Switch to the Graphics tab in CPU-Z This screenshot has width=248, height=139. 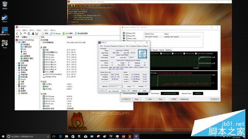click(x=133, y=46)
